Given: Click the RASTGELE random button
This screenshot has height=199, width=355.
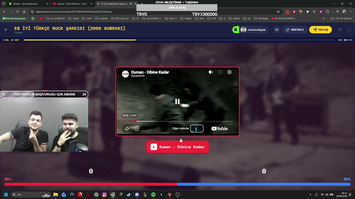Looking at the screenshot, I should pos(295,30).
